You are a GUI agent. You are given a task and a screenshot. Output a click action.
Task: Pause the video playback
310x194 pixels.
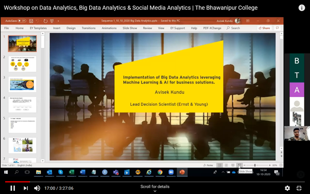click(13, 188)
